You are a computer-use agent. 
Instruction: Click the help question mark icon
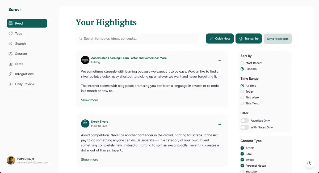pyautogui.click(x=309, y=163)
